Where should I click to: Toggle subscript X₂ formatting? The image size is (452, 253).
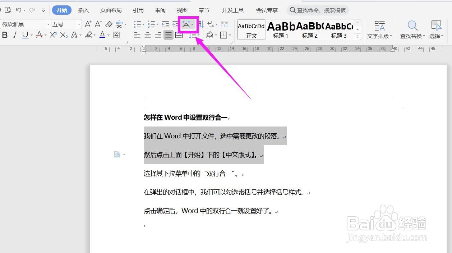tap(64, 35)
